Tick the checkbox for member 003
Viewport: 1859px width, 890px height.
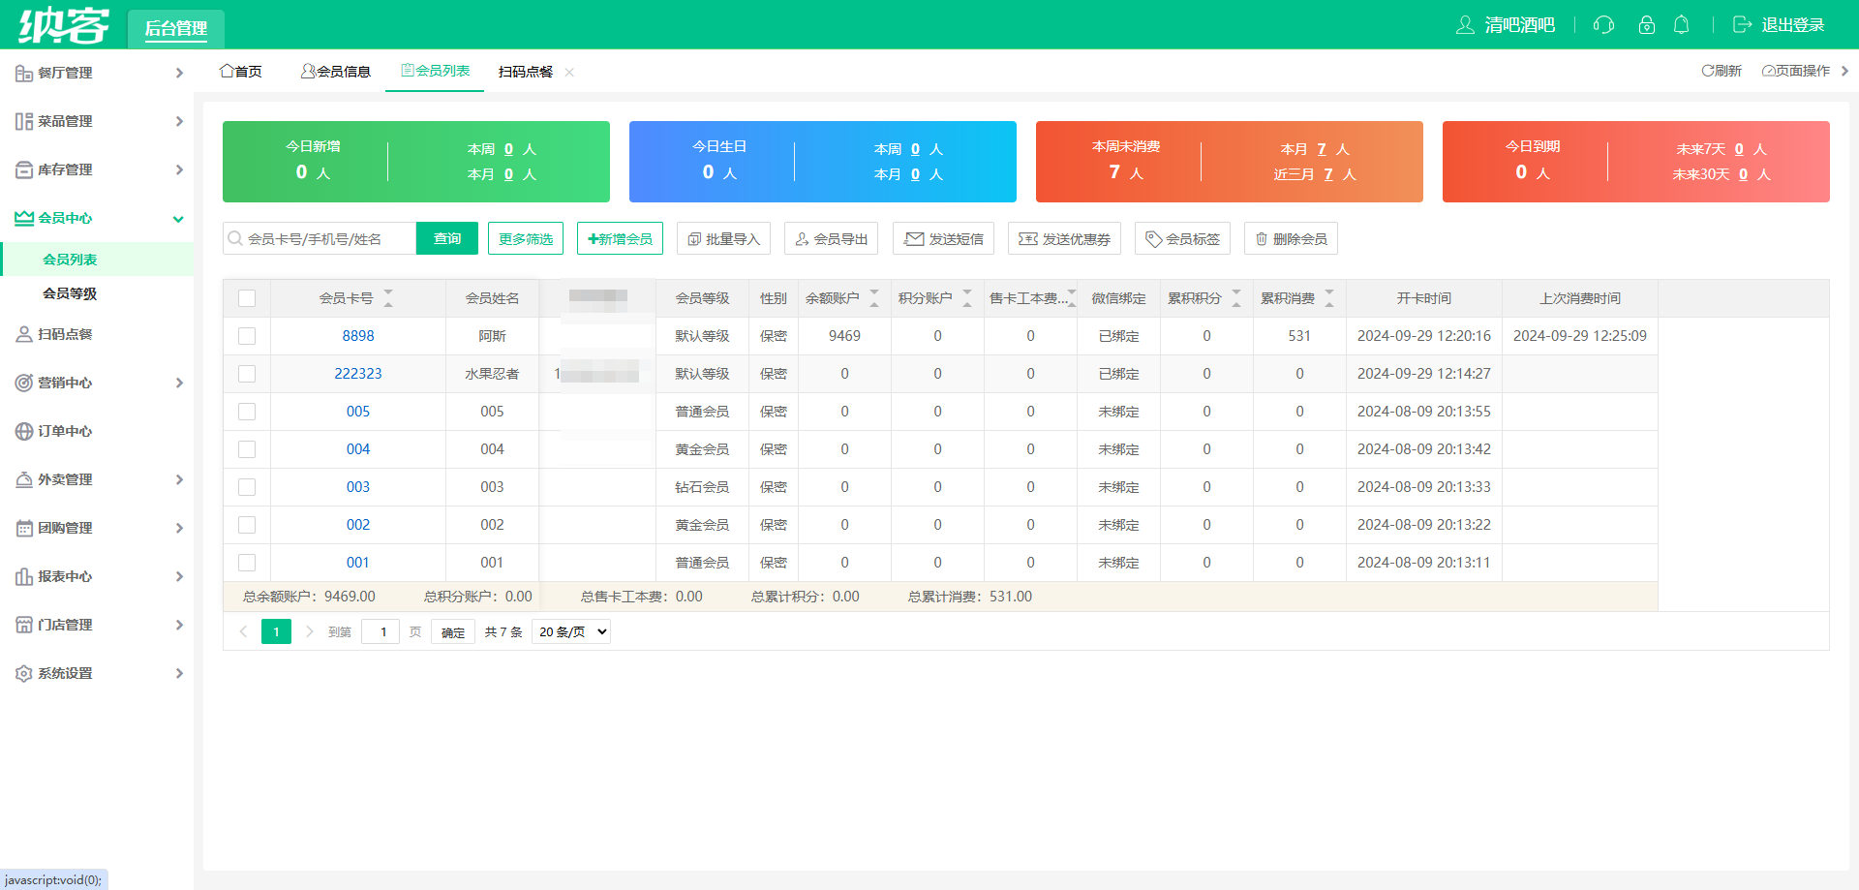247,487
